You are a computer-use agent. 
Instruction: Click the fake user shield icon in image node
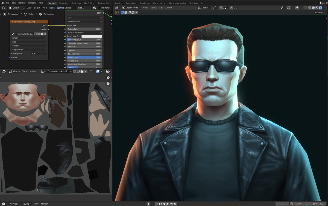[36, 34]
